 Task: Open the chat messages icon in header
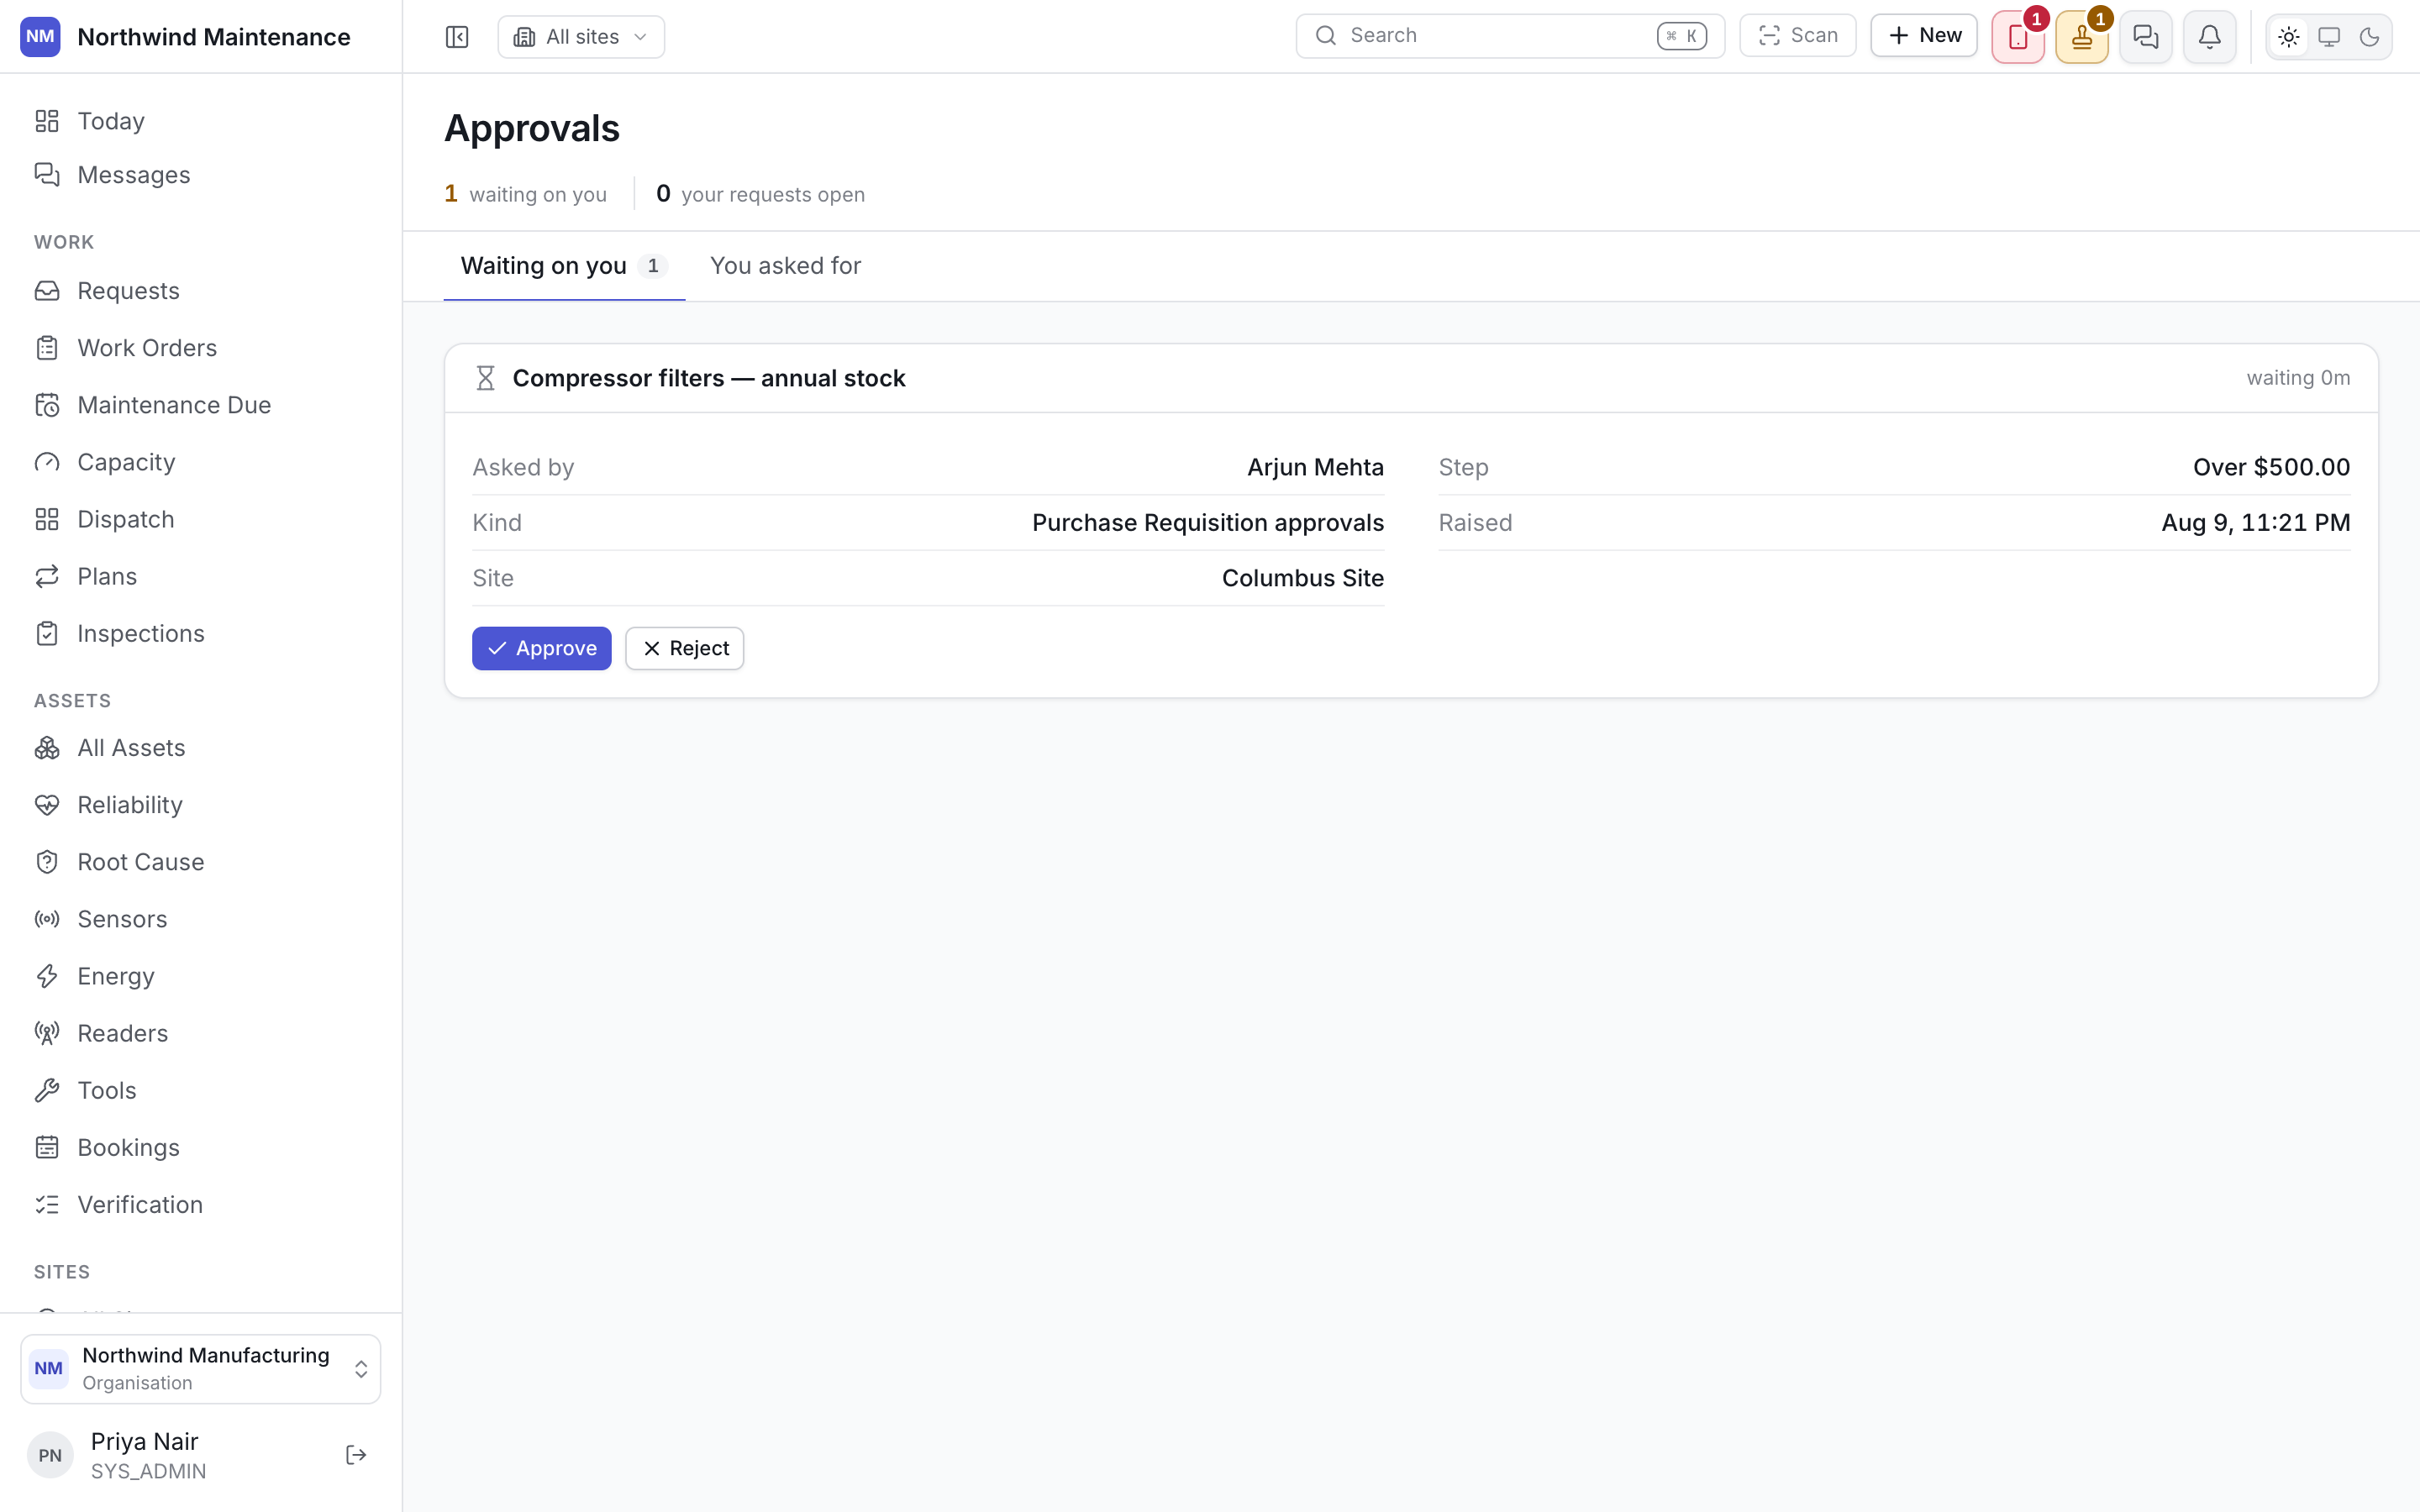[x=2146, y=37]
